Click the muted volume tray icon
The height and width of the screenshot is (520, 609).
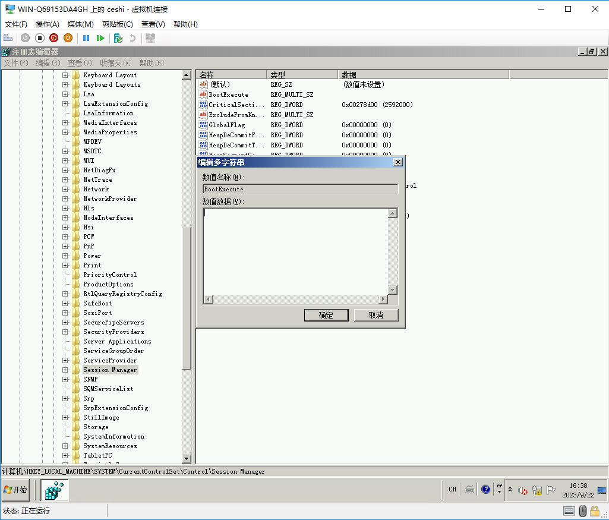[x=523, y=490]
